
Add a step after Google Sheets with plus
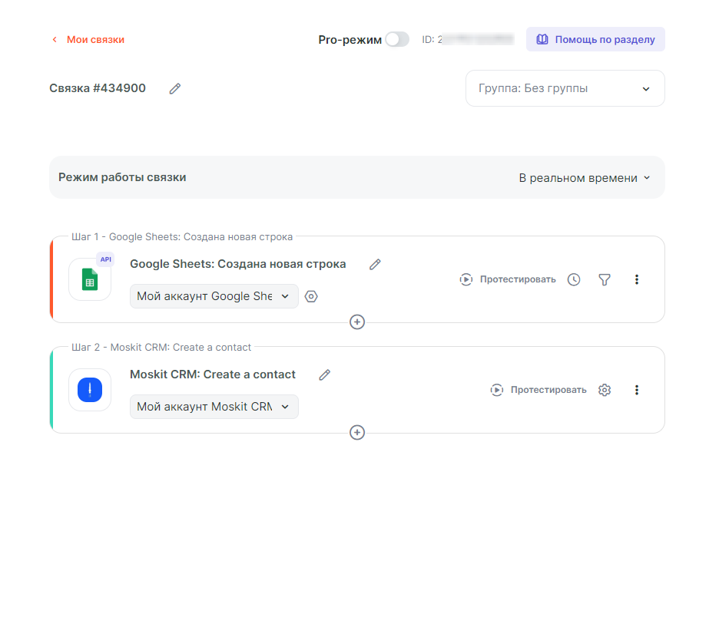pyautogui.click(x=357, y=322)
